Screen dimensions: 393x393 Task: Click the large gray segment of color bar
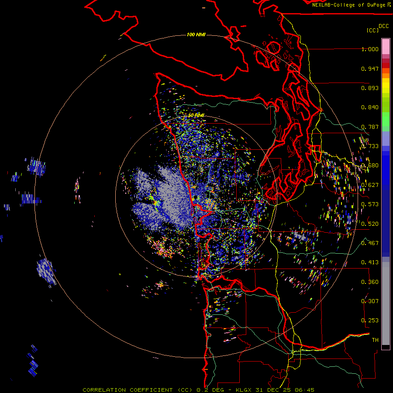click(x=386, y=303)
